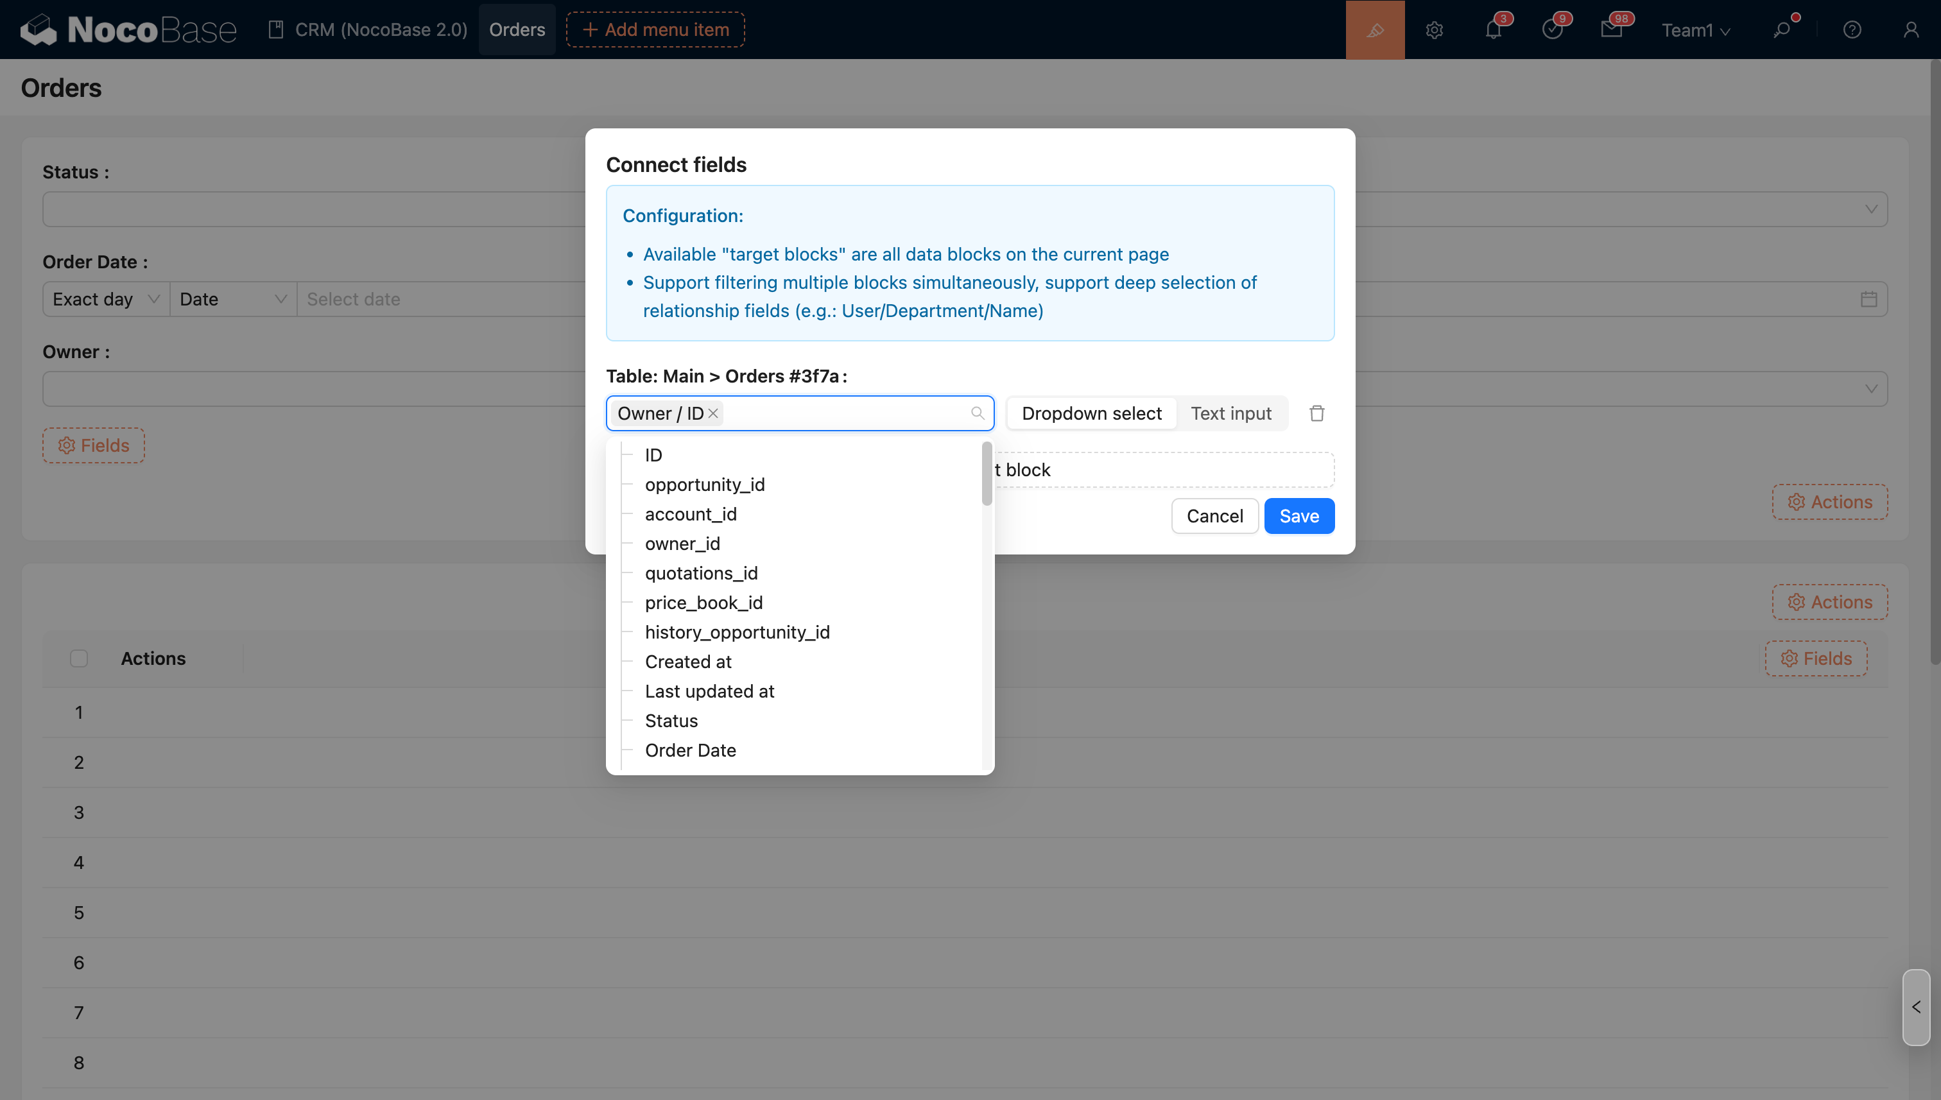The width and height of the screenshot is (1941, 1100).
Task: Open the settings gear in top bar
Action: point(1434,30)
